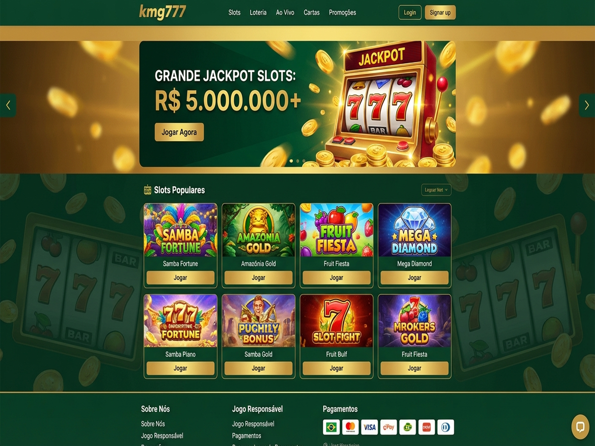The height and width of the screenshot is (446, 595).
Task: Select the cPay payment icon
Action: pos(389,427)
